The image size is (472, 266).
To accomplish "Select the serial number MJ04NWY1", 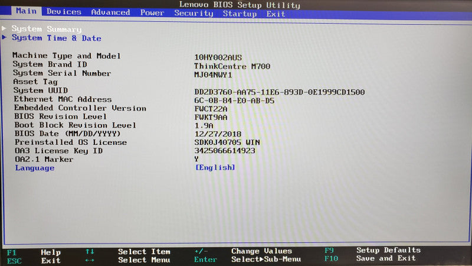I will 213,75.
